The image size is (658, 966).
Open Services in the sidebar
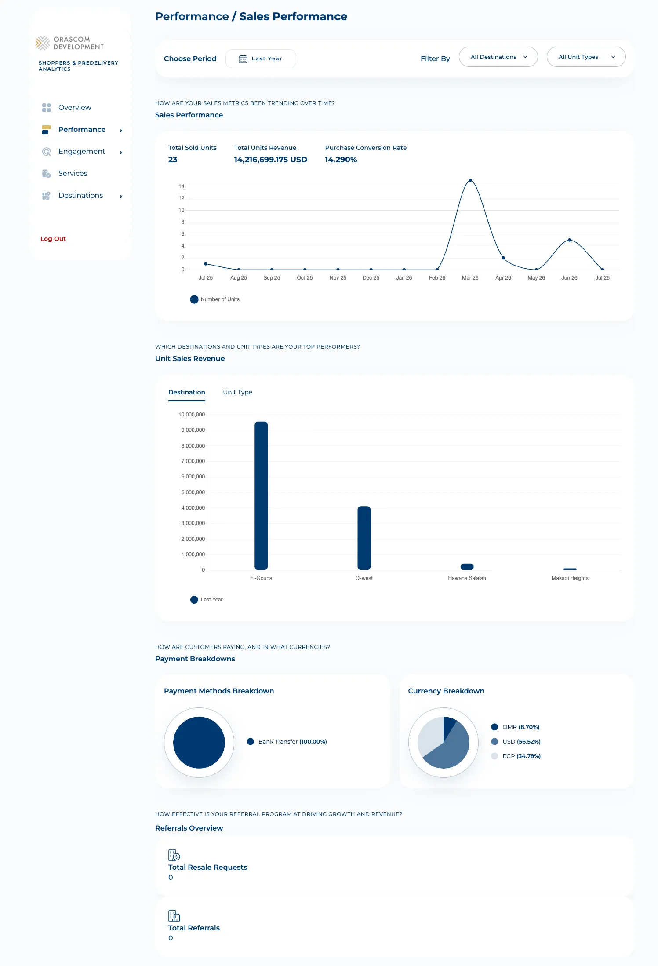point(73,174)
